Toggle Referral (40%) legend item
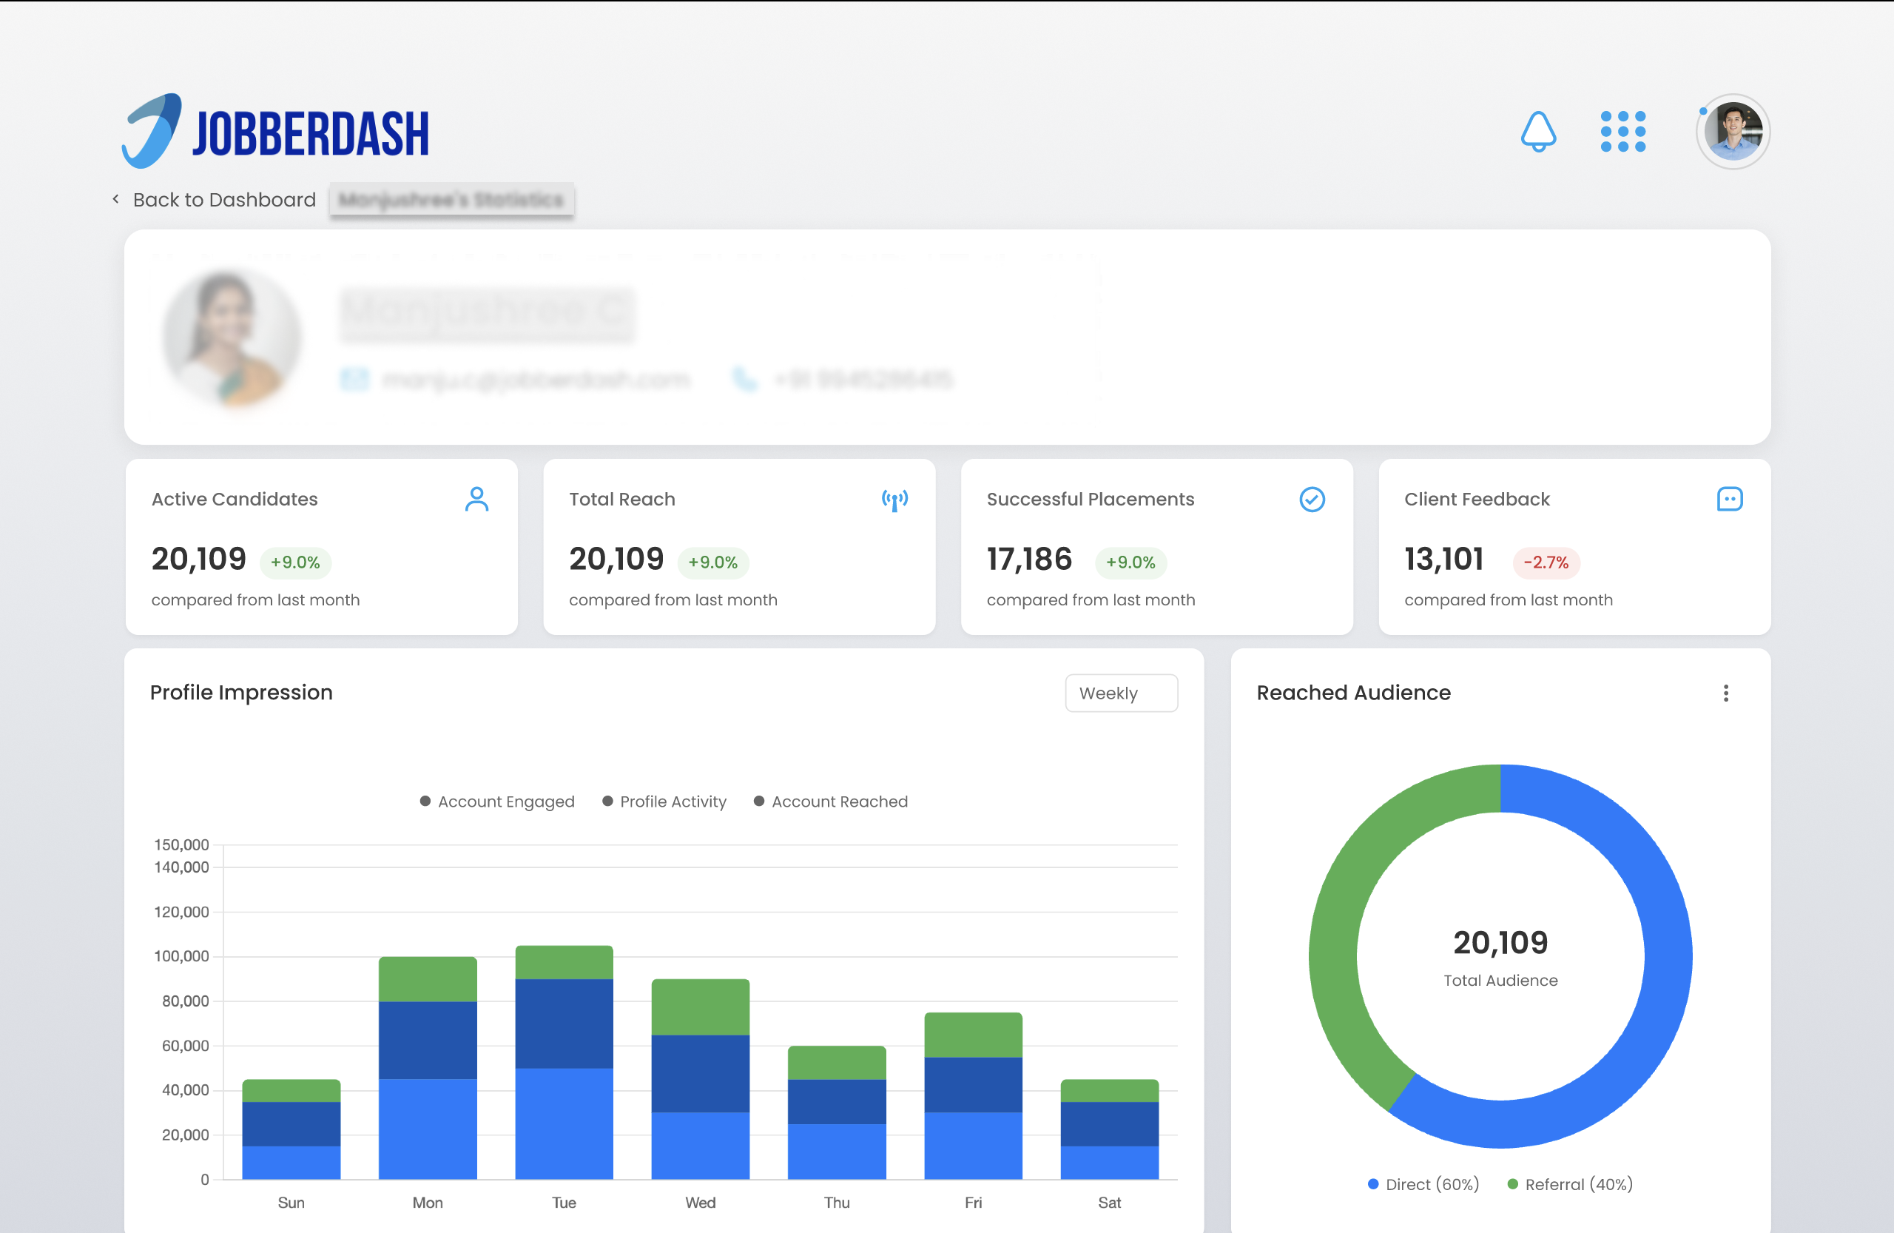 click(1570, 1184)
